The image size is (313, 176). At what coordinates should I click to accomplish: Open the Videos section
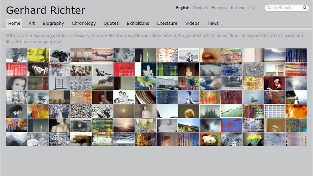coord(192,23)
